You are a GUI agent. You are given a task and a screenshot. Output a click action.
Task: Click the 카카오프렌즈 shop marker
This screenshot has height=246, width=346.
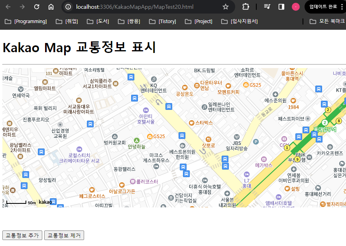(x=330, y=147)
